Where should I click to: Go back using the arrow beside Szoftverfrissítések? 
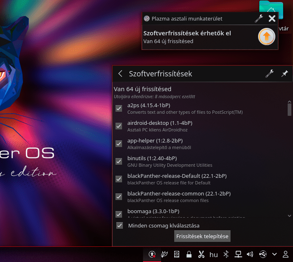point(120,74)
